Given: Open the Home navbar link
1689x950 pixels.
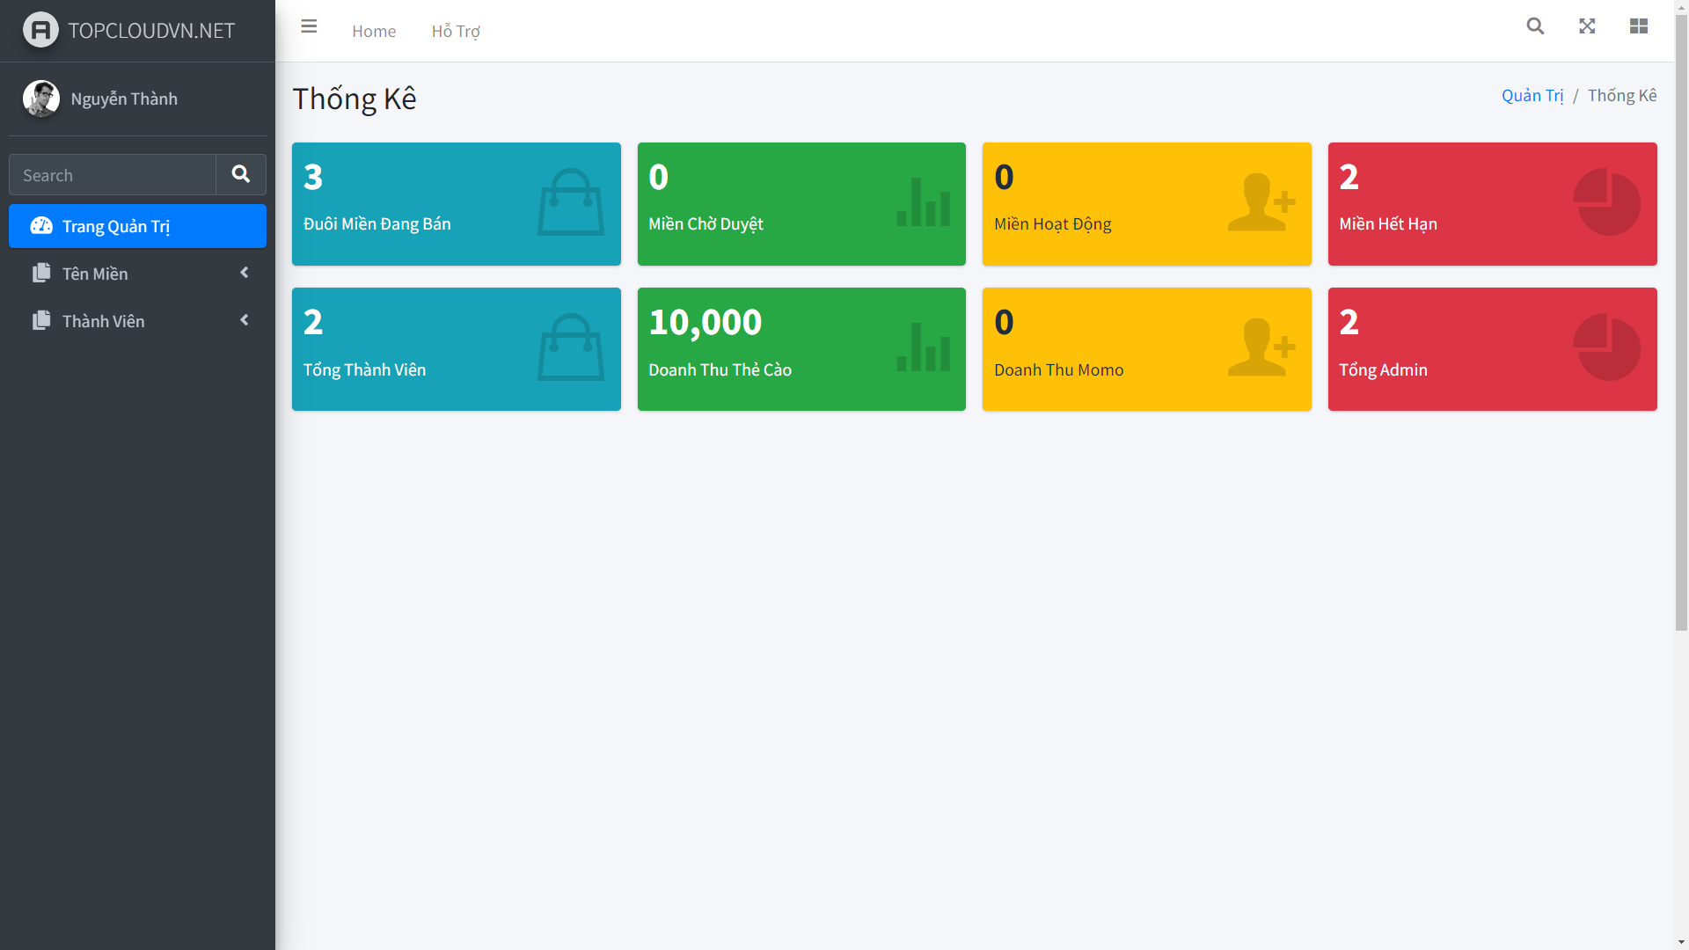Looking at the screenshot, I should point(374,32).
